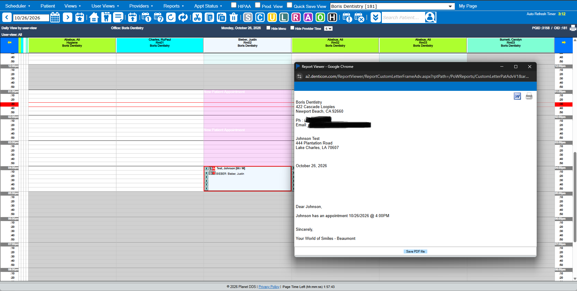
Task: Open the Providers menu
Action: 141,6
